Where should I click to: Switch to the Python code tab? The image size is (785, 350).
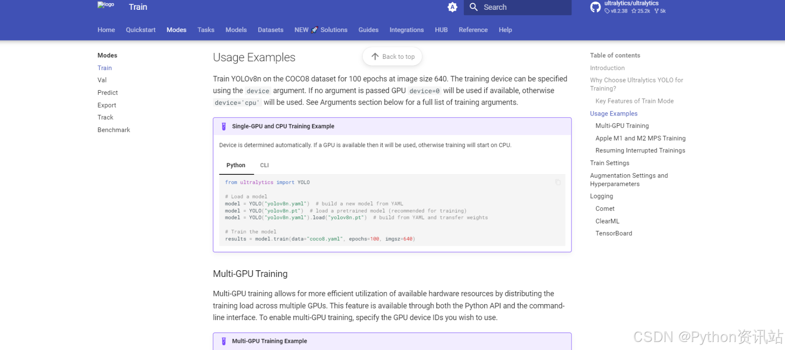[x=236, y=165]
